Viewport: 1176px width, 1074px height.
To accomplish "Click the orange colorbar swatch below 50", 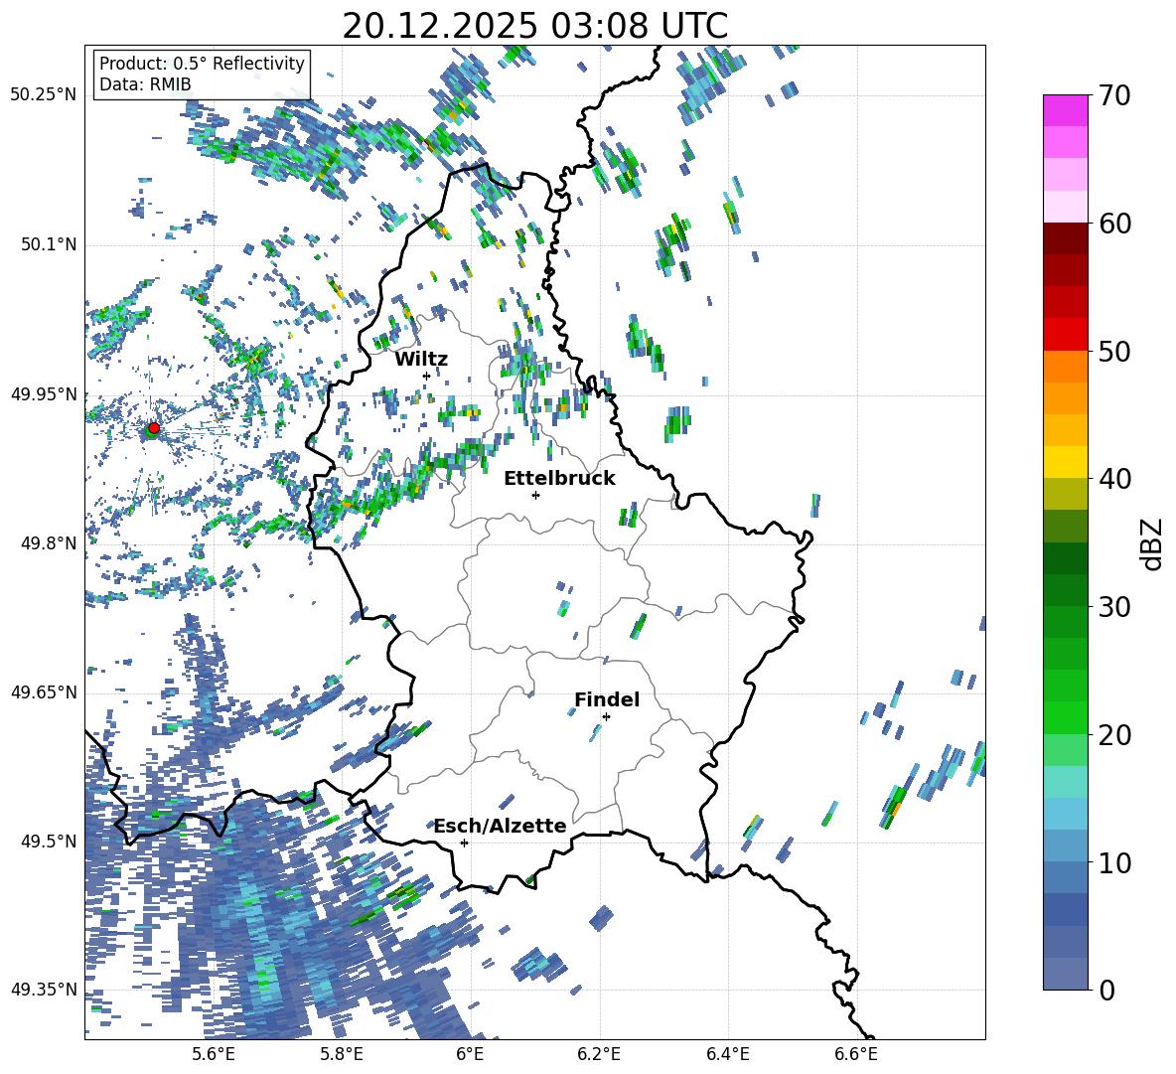I will (1065, 366).
